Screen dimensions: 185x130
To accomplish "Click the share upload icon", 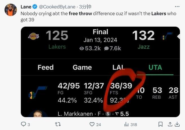I will (x=170, y=124).
